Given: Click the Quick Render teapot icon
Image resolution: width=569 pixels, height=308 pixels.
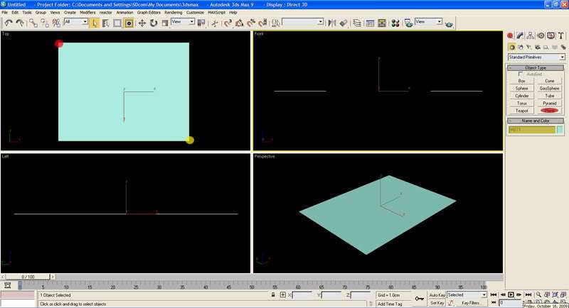Looking at the screenshot, I should (449, 23).
